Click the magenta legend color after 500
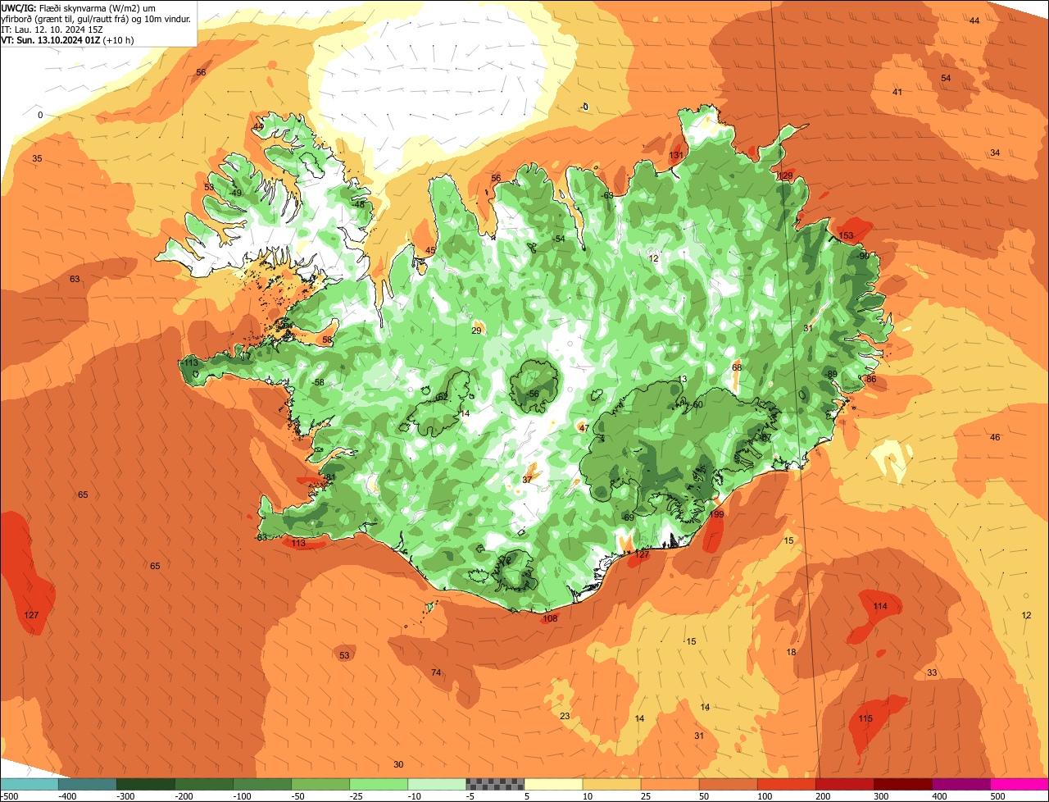The image size is (1049, 802). pos(1019,784)
